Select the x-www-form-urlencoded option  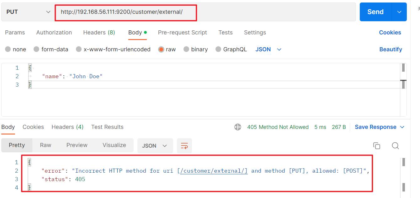(x=113, y=49)
